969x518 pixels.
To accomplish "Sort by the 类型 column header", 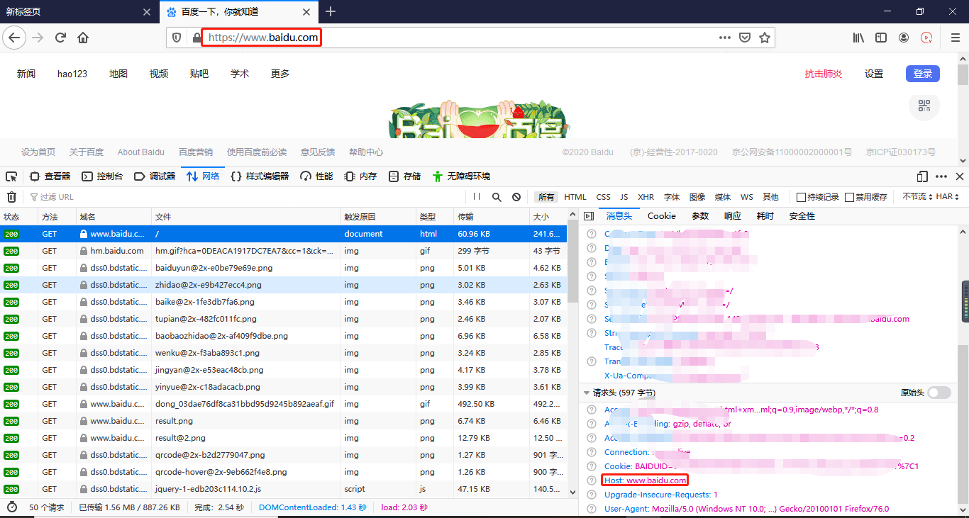I will point(434,217).
